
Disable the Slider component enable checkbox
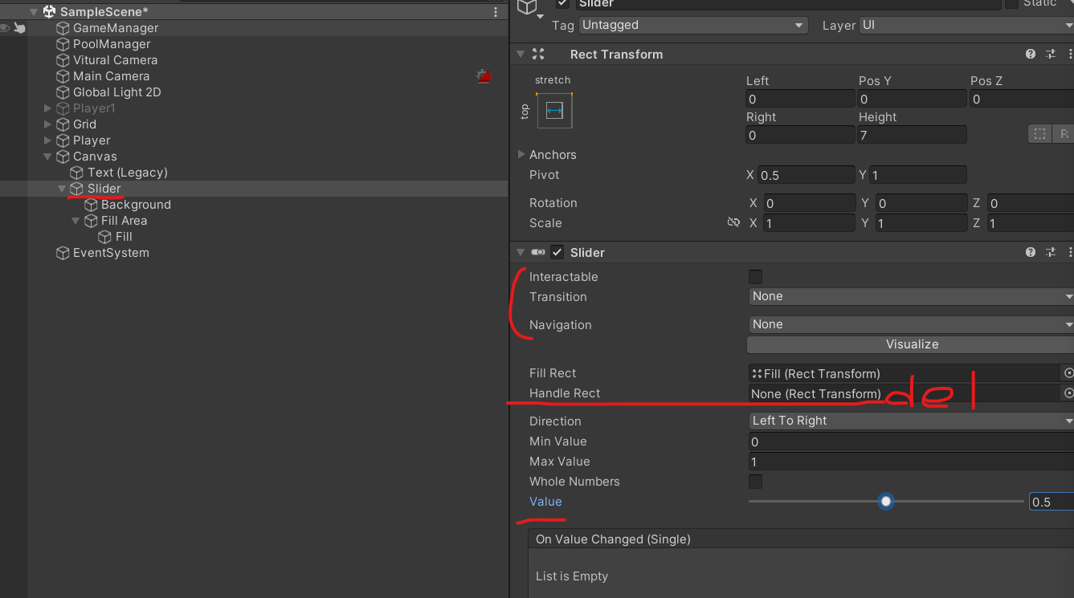point(557,253)
